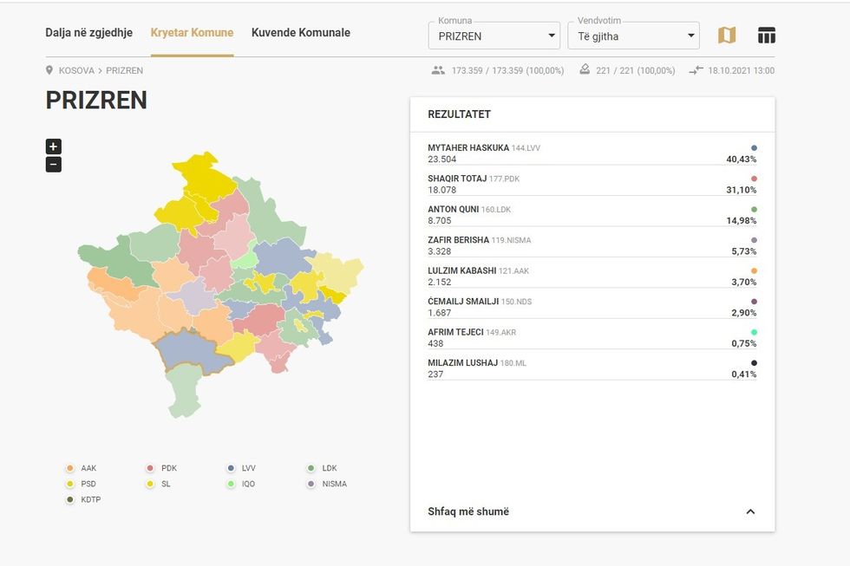This screenshot has height=566, width=850.
Task: Click the polling stations ballot icon
Action: (x=585, y=70)
